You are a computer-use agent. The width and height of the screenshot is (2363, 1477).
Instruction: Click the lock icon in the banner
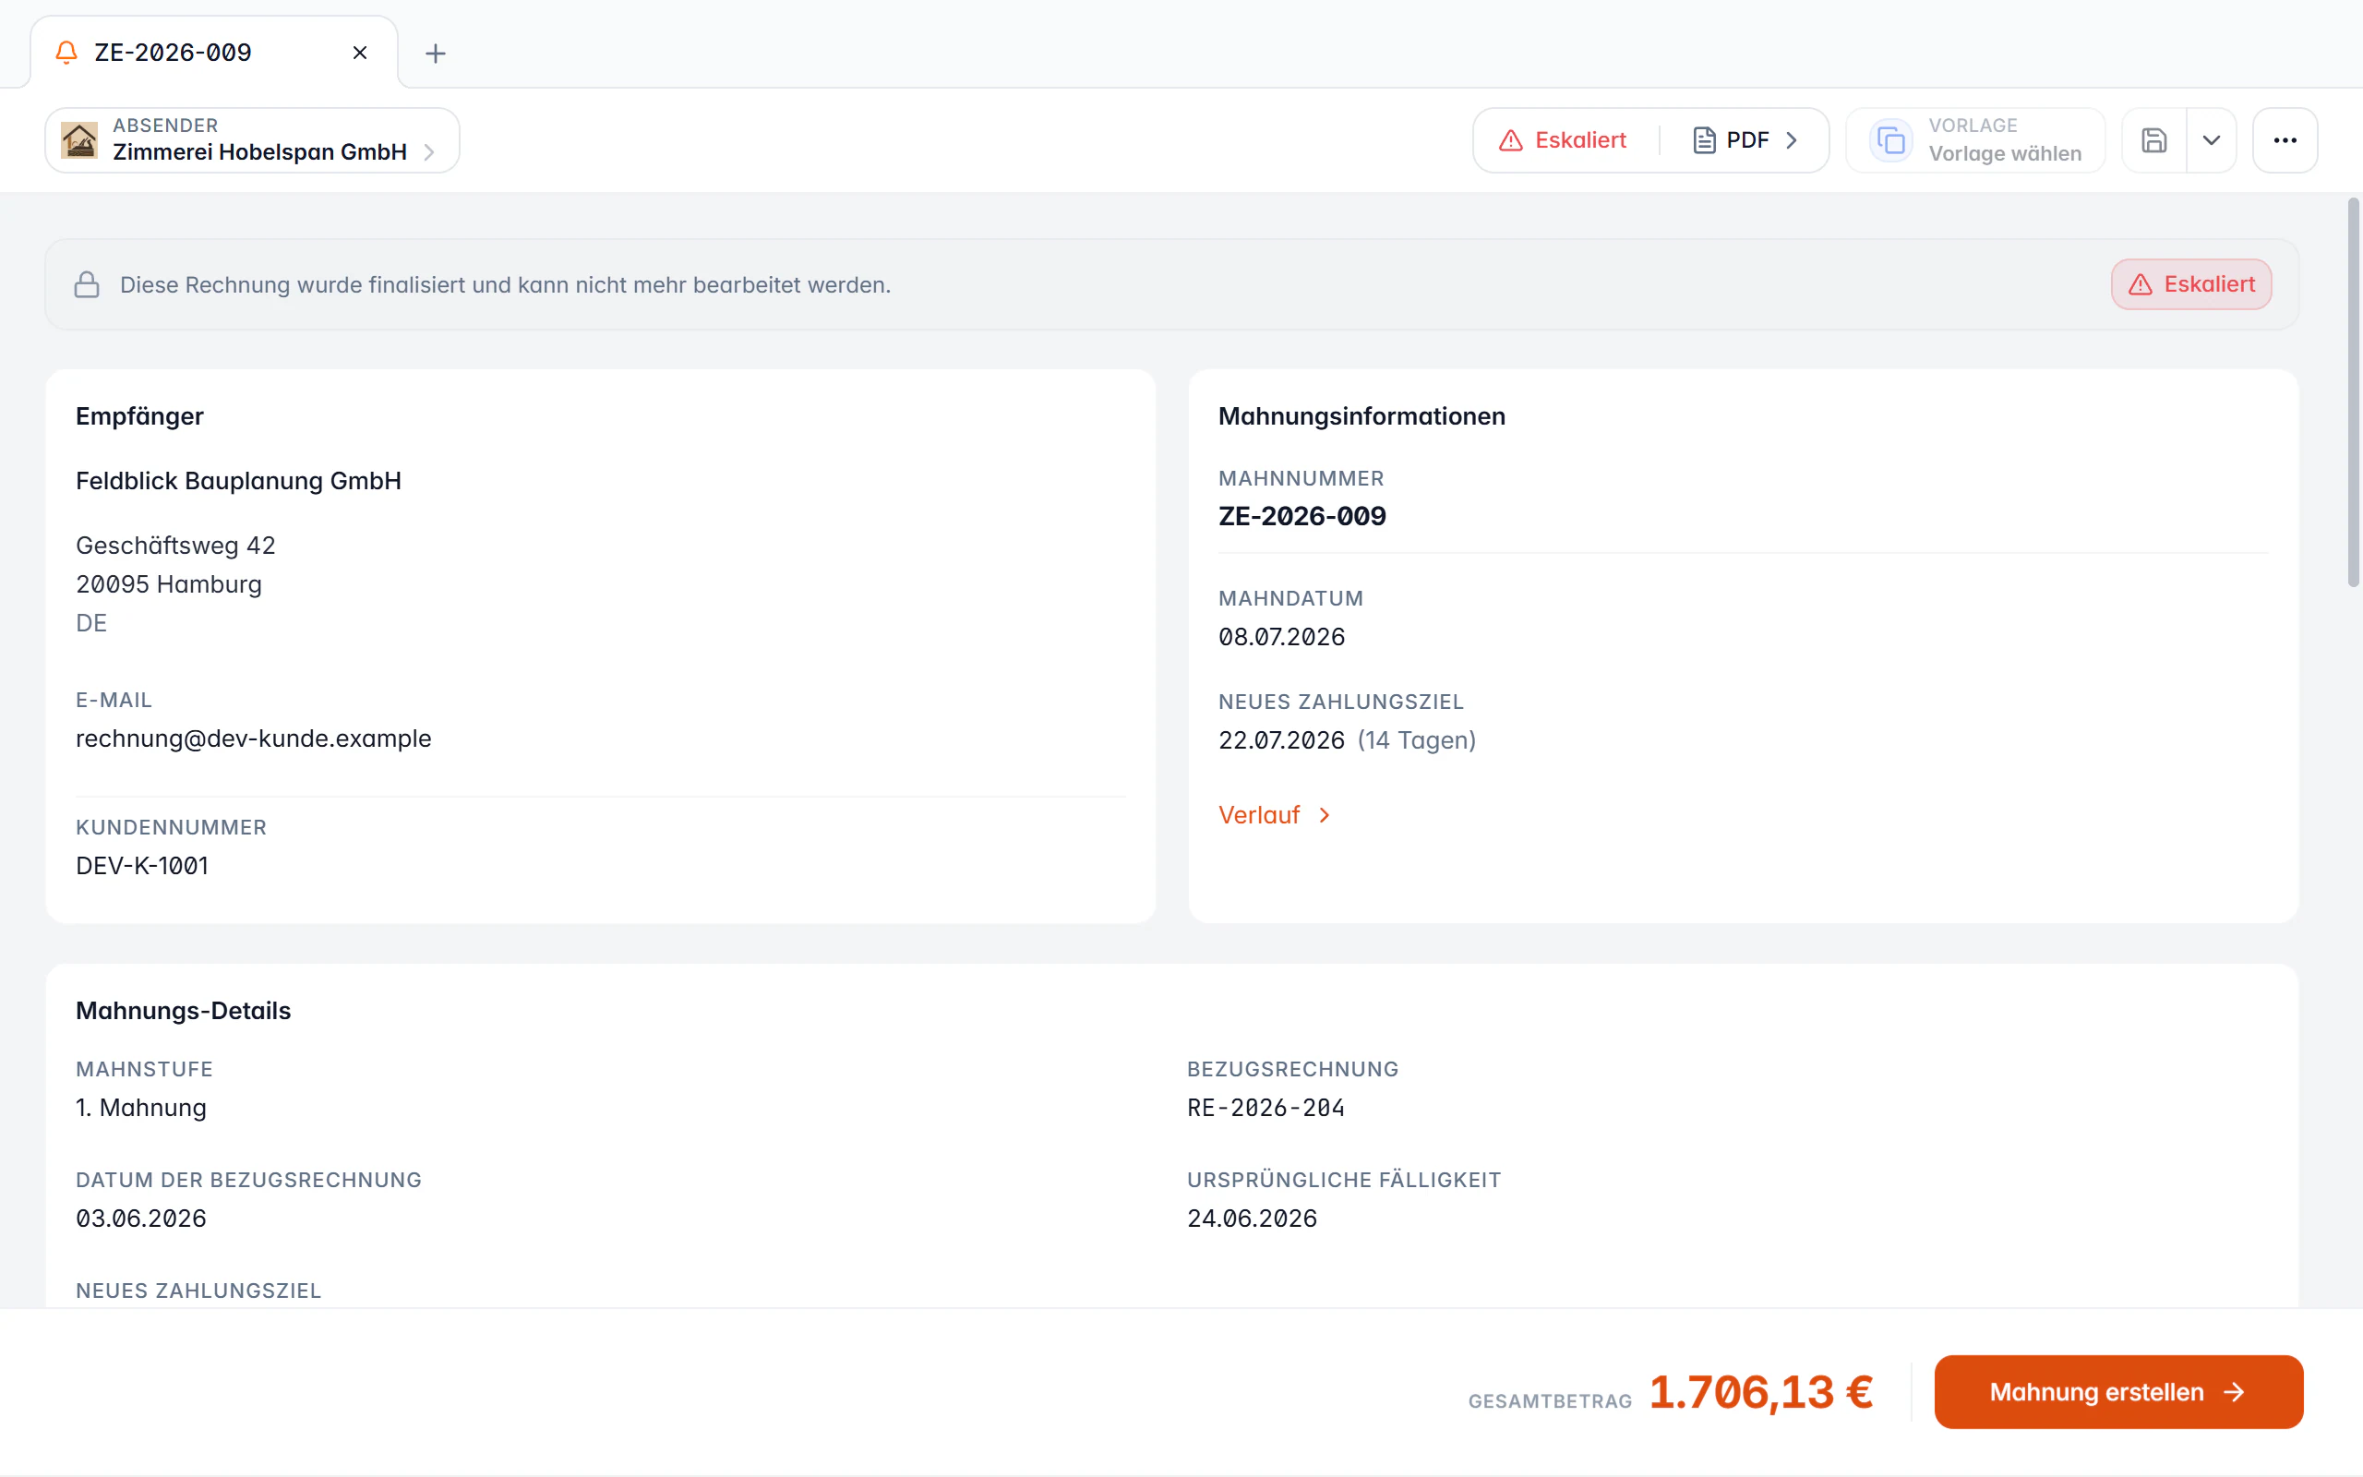(87, 284)
